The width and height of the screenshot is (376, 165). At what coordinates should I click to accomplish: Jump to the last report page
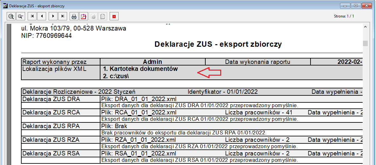[63, 16]
